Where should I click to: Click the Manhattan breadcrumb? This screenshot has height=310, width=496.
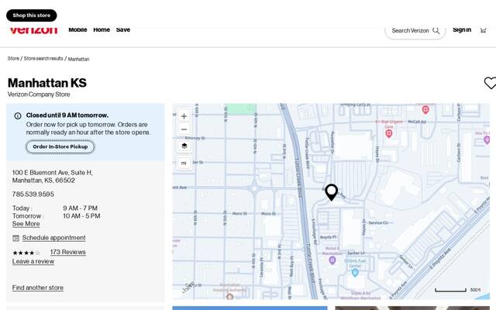(78, 59)
